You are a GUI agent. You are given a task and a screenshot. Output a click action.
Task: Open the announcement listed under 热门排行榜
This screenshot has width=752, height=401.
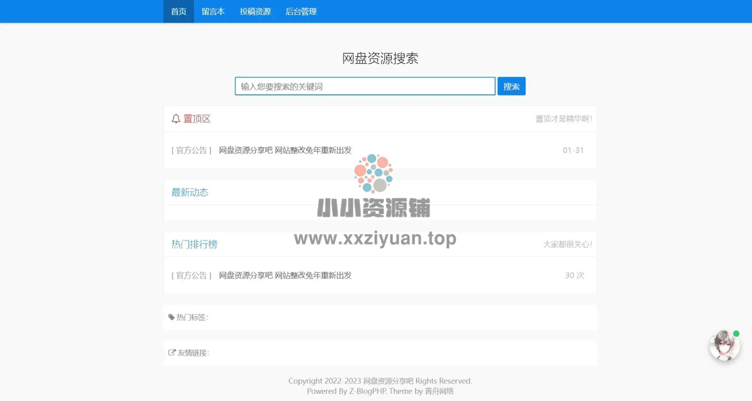tap(284, 275)
